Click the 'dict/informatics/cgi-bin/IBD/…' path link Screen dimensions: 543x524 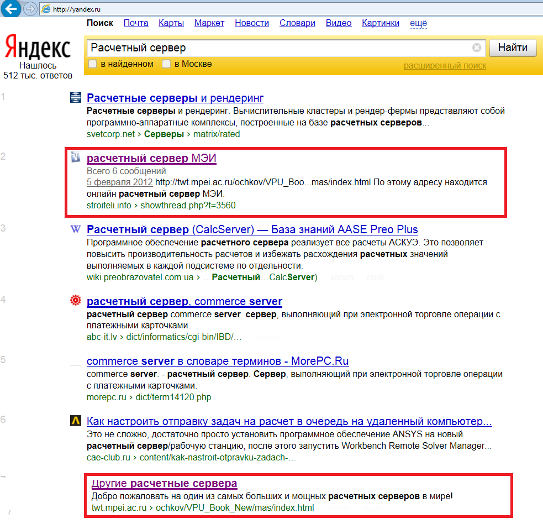pos(184,337)
